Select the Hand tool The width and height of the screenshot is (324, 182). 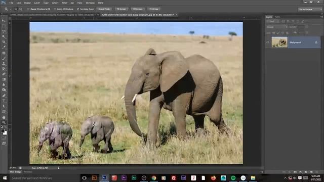(4, 117)
